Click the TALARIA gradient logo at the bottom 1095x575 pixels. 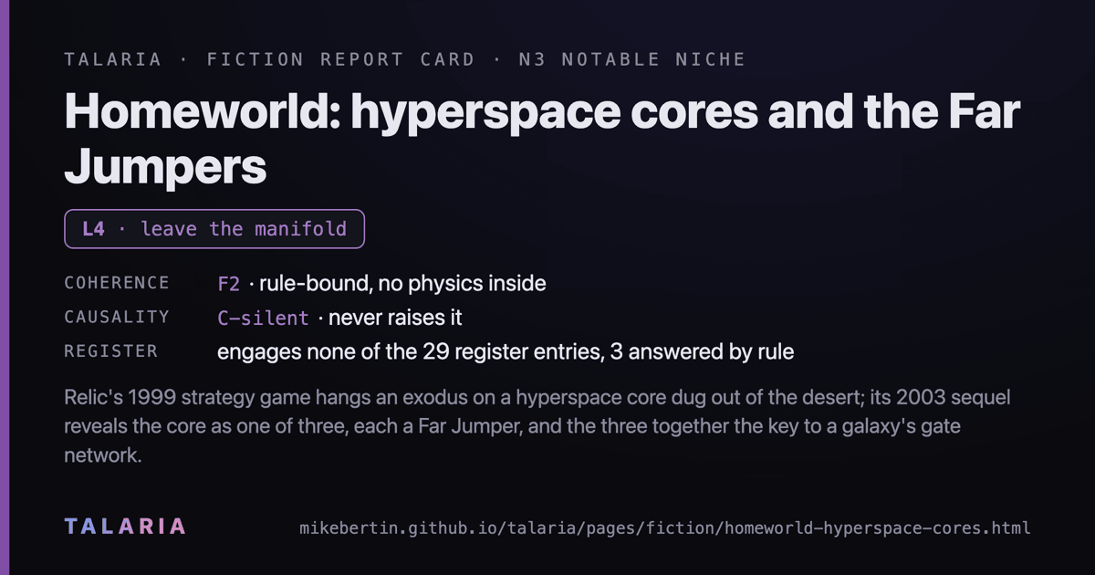point(126,526)
